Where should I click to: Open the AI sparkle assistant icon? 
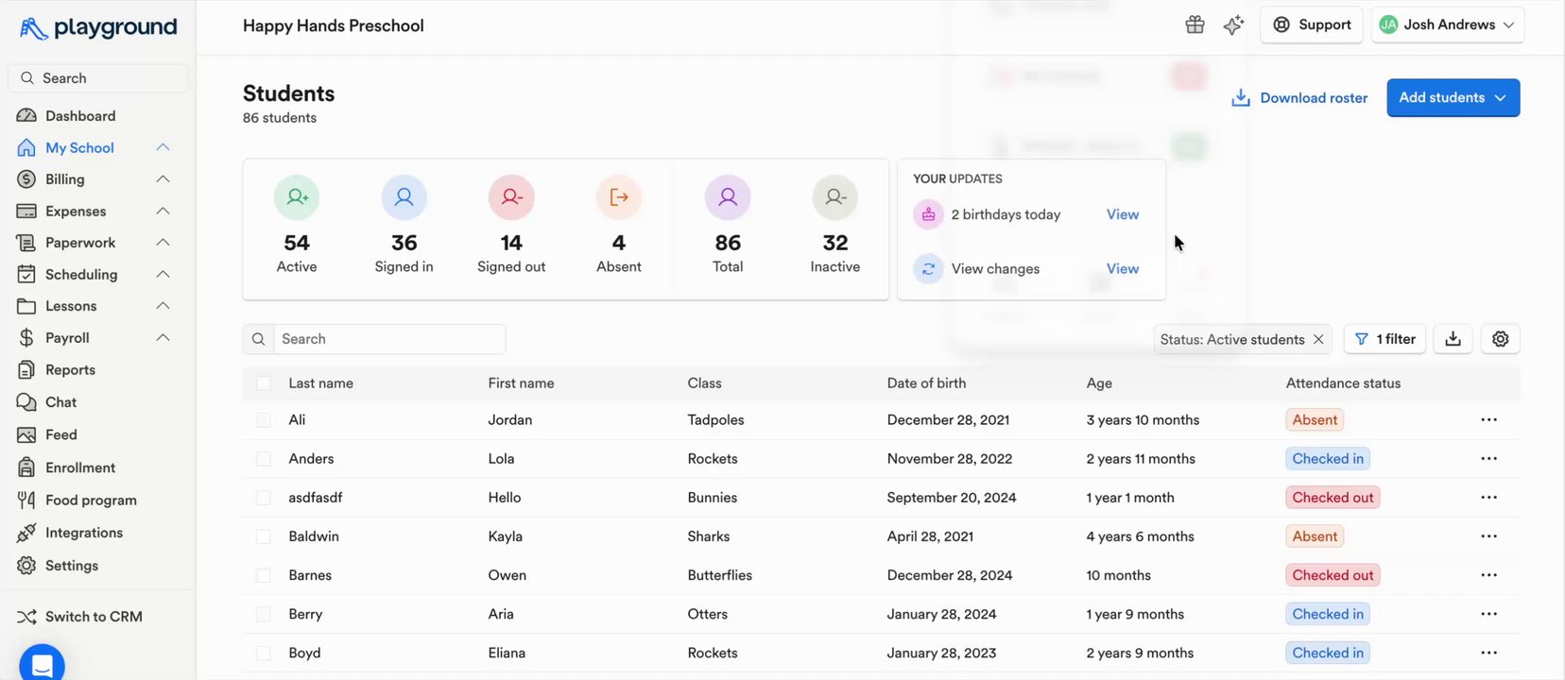point(1233,25)
